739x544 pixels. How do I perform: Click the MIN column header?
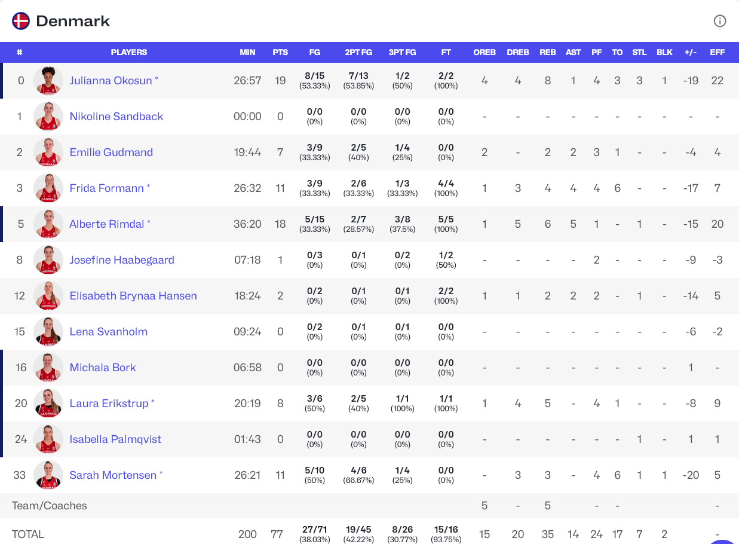pyautogui.click(x=247, y=52)
